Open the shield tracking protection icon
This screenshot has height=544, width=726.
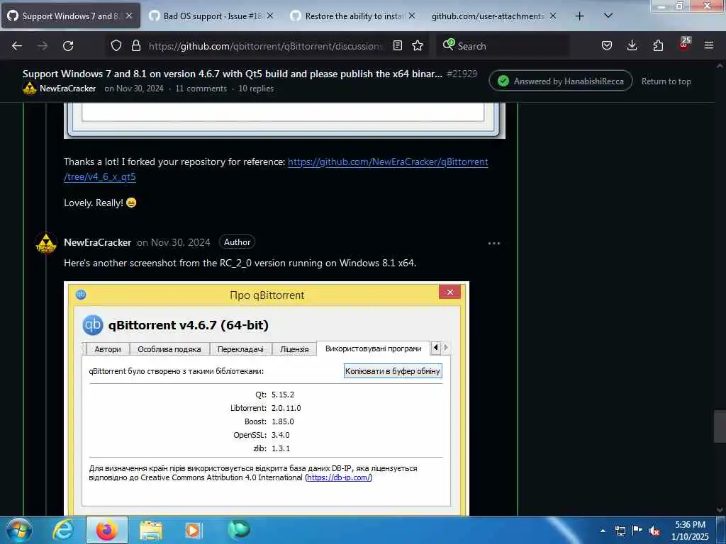click(x=116, y=45)
